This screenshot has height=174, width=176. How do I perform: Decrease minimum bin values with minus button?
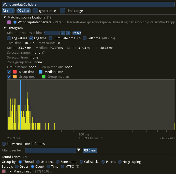point(63,33)
